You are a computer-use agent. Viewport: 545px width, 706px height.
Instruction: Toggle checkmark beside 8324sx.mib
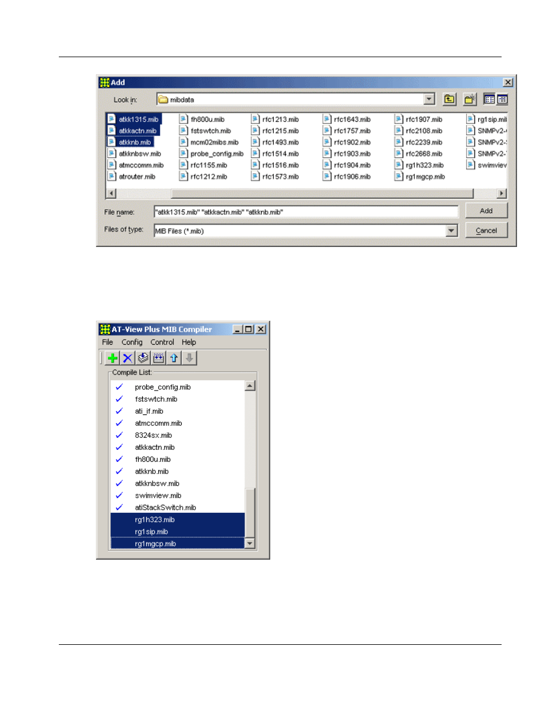click(x=119, y=435)
